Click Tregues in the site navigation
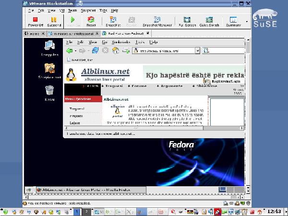 click(x=114, y=86)
